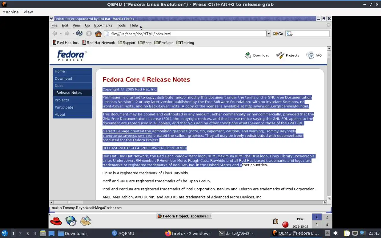Image resolution: width=381 pixels, height=238 pixels.
Task: Click the Firefox Back arrow button
Action: (x=55, y=34)
